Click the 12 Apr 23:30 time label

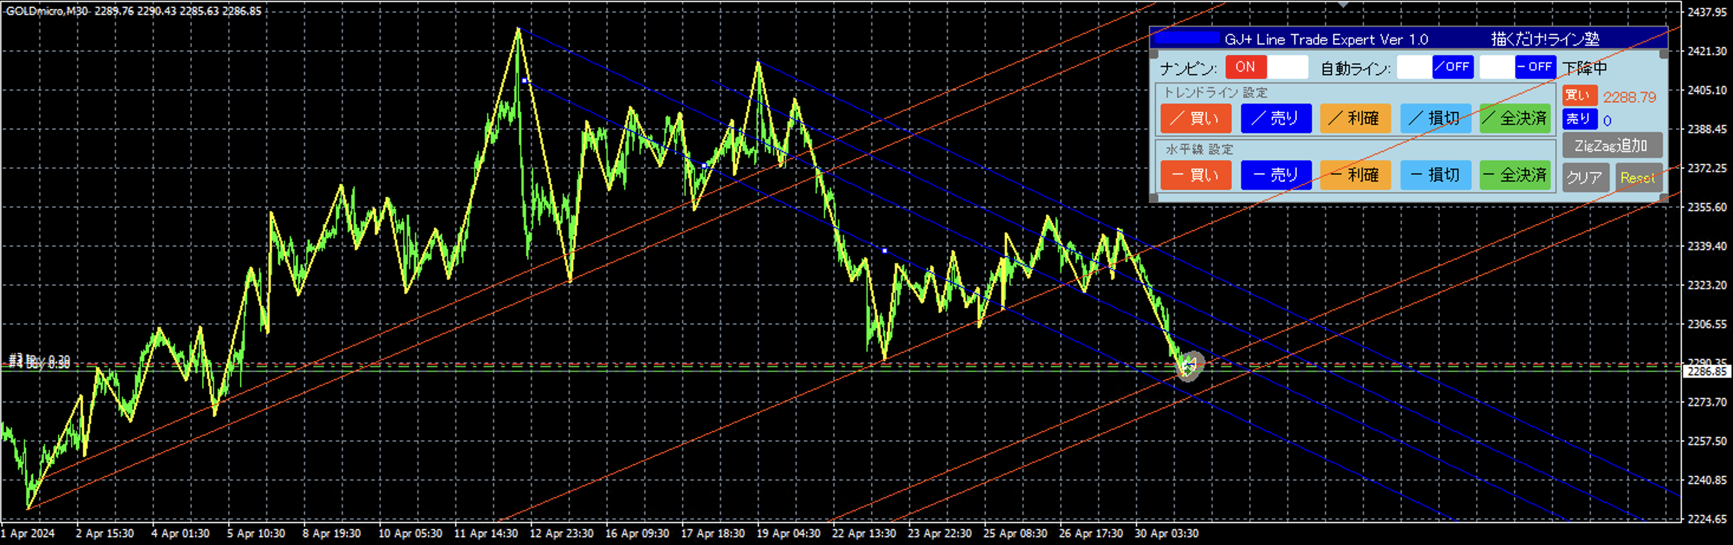pos(562,534)
